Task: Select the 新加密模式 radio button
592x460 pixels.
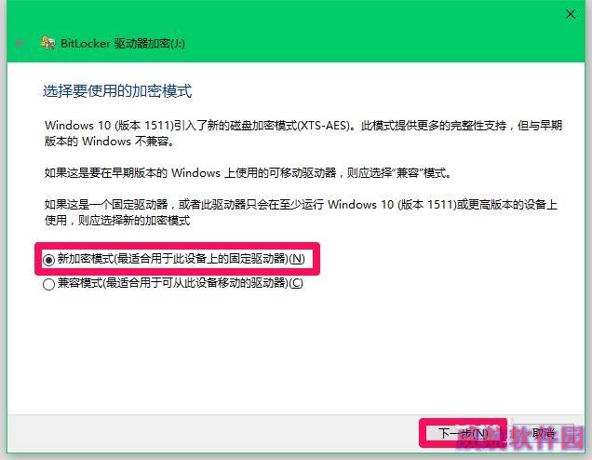Action: point(48,260)
